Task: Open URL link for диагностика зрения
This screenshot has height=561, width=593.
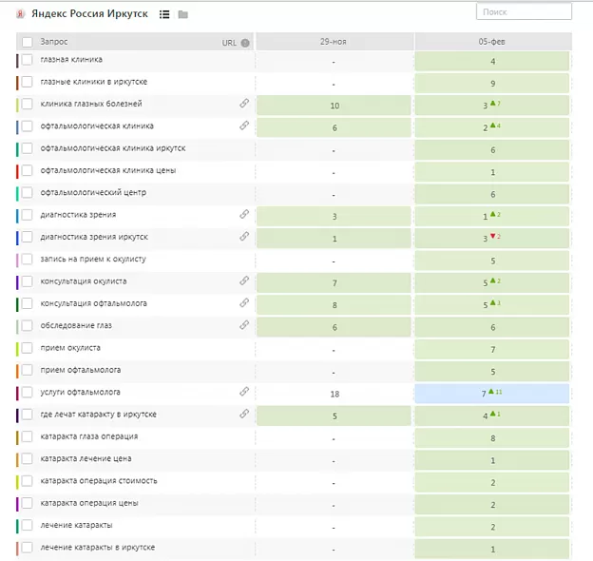Action: [244, 215]
